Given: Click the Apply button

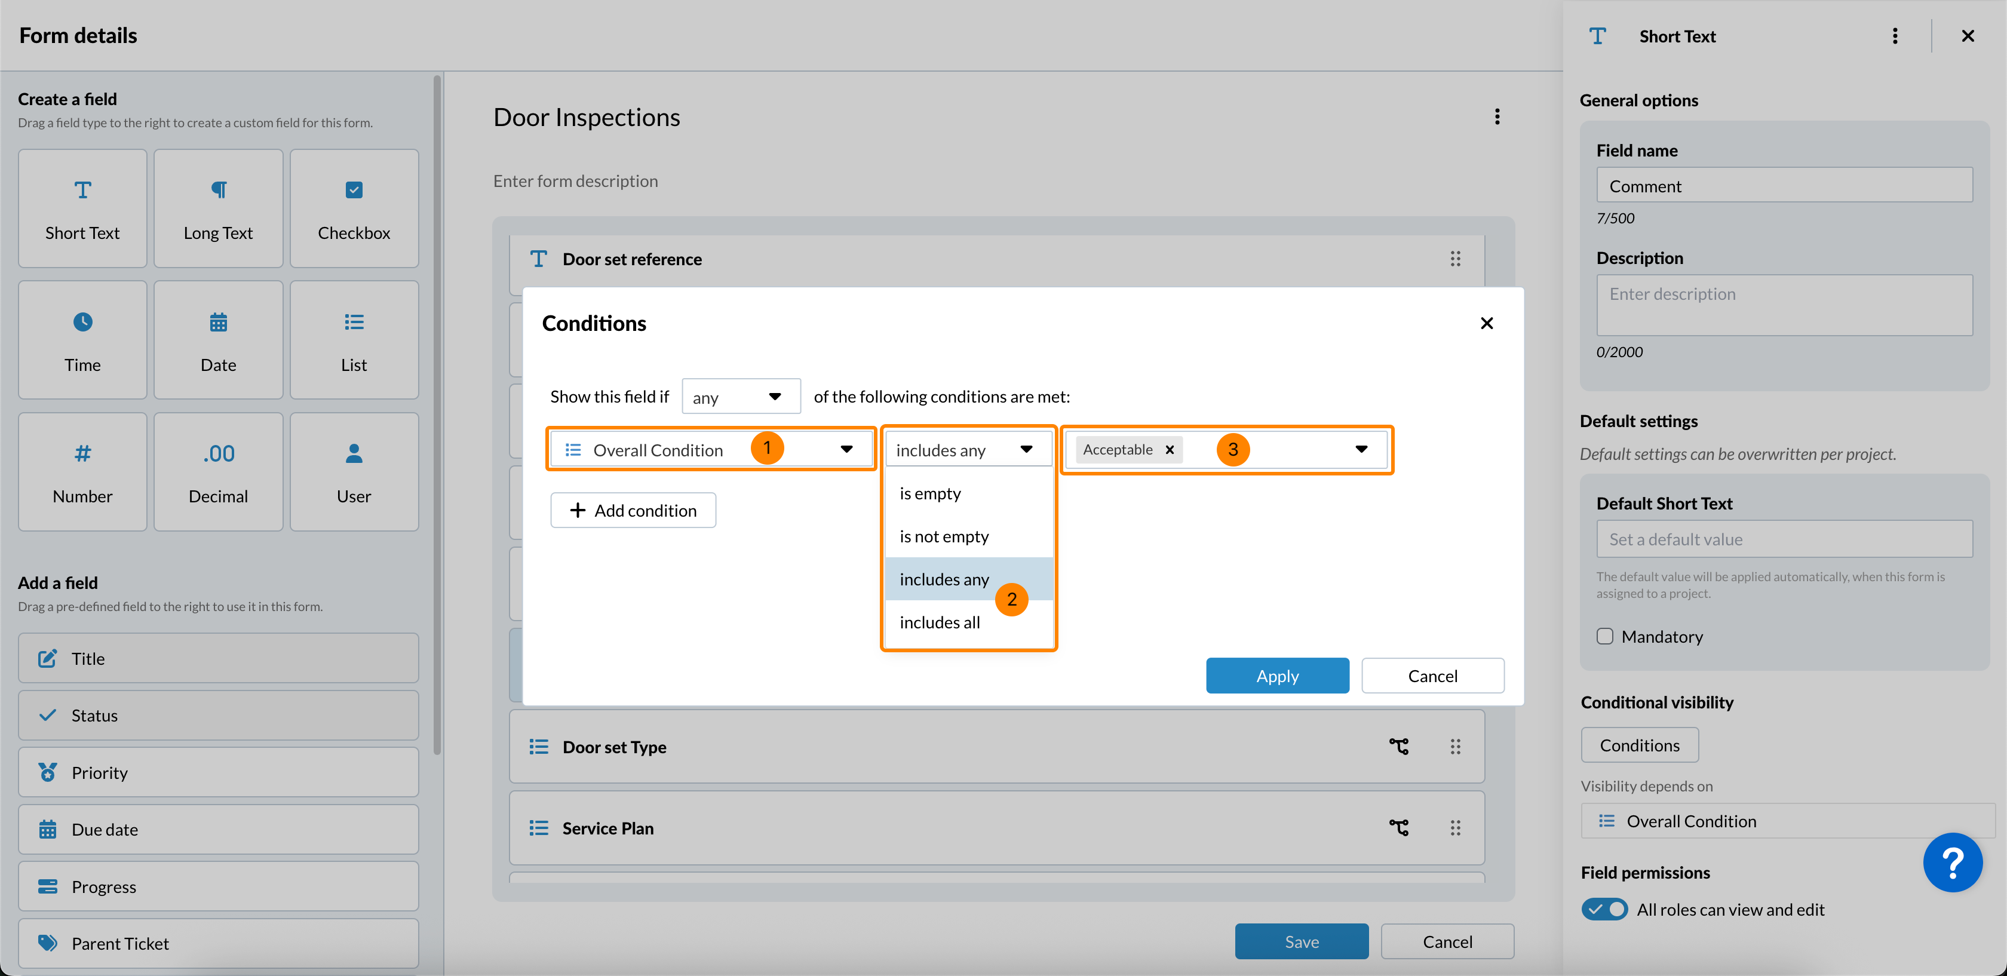Looking at the screenshot, I should click(1277, 676).
